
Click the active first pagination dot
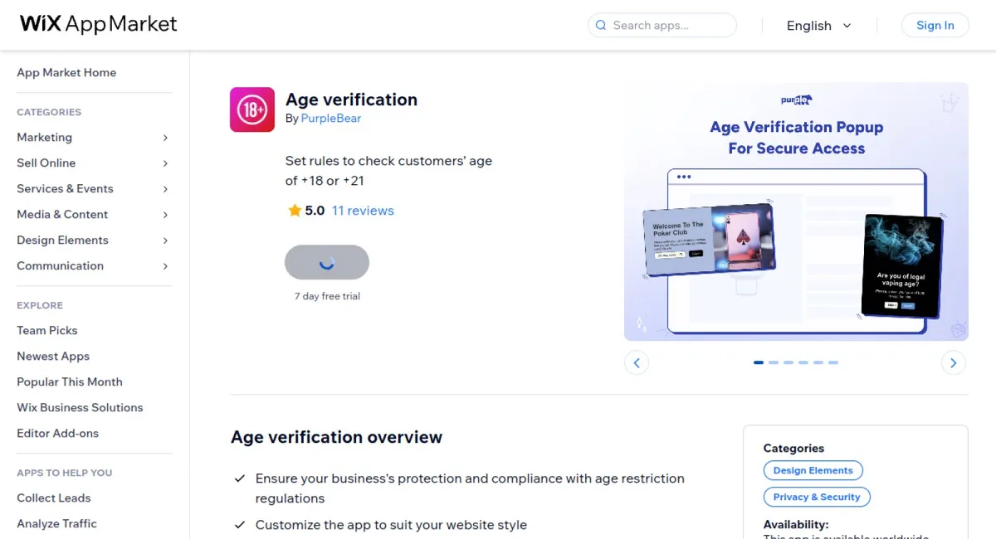[758, 362]
